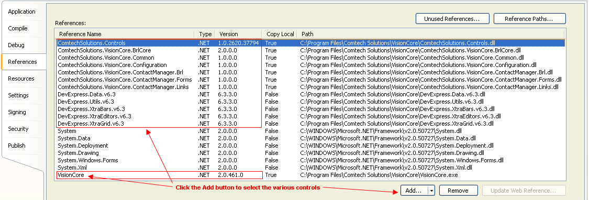Screen dimensions: 589x200
Task: Click the Remove button
Action: pos(458,191)
